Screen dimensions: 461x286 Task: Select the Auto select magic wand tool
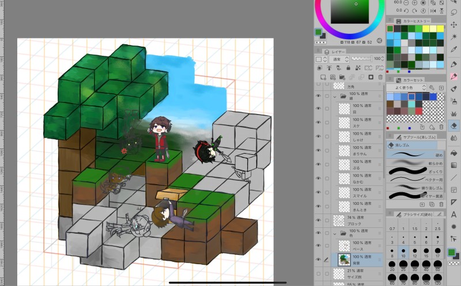pyautogui.click(x=454, y=37)
